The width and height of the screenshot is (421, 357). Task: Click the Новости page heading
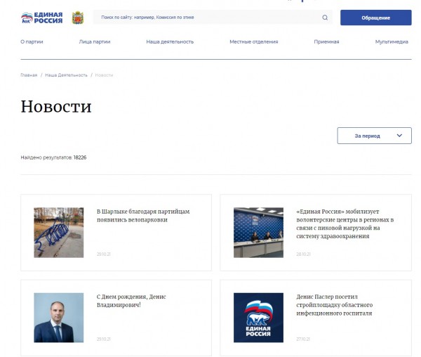(x=56, y=106)
